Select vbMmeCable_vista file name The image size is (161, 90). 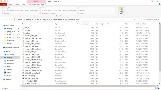31,84
